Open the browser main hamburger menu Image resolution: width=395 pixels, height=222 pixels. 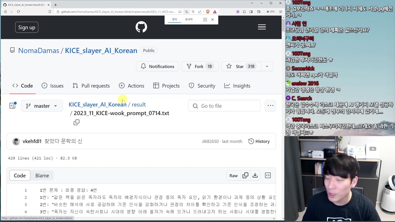tap(280, 12)
